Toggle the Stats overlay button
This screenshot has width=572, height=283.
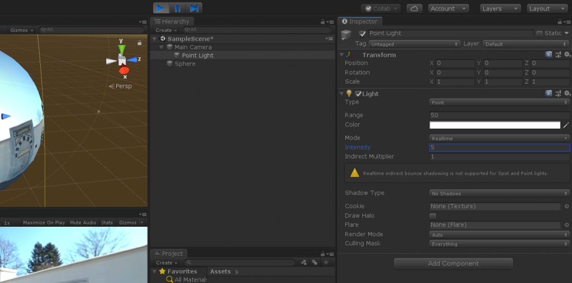point(107,223)
